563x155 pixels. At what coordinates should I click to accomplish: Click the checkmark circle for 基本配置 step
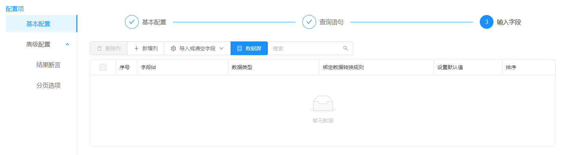tap(132, 22)
